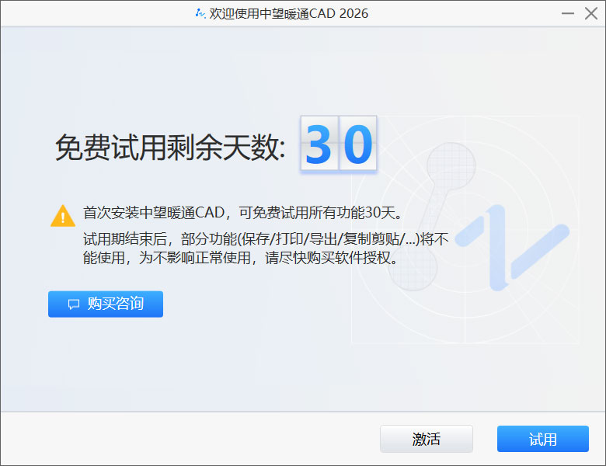Click the 激活 activate button

427,439
